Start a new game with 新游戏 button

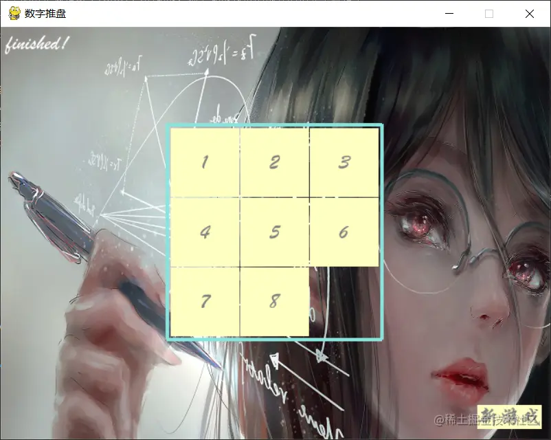(509, 417)
